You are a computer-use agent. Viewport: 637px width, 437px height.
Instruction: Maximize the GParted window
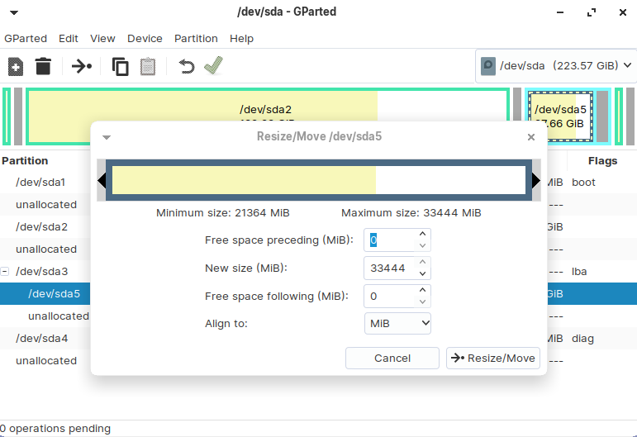pyautogui.click(x=592, y=12)
